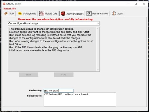Click the Start tab plug icon
This screenshot has height=112, width=149.
[x=6, y=13]
